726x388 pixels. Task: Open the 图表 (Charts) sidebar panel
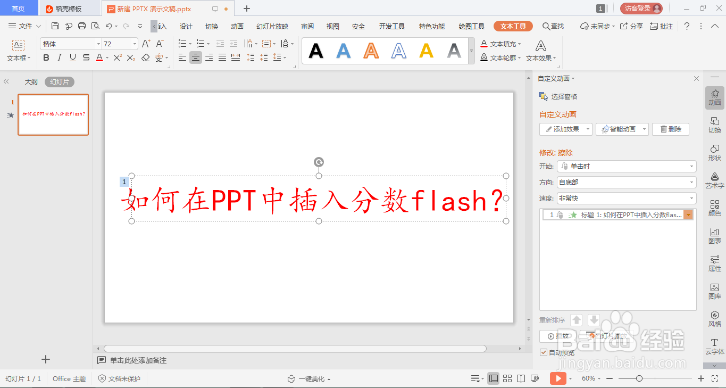(714, 235)
